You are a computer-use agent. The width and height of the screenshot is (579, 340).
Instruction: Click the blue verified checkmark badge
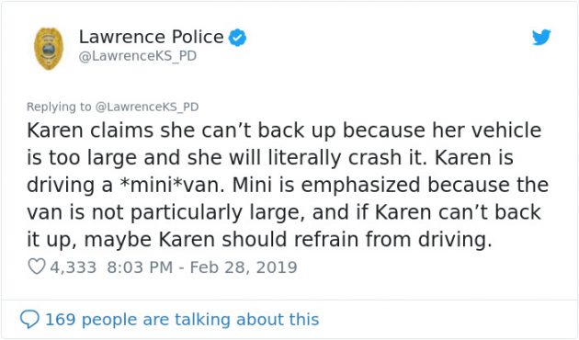click(x=237, y=38)
